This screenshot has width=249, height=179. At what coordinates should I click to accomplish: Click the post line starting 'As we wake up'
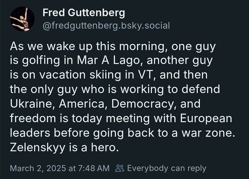tap(113, 46)
